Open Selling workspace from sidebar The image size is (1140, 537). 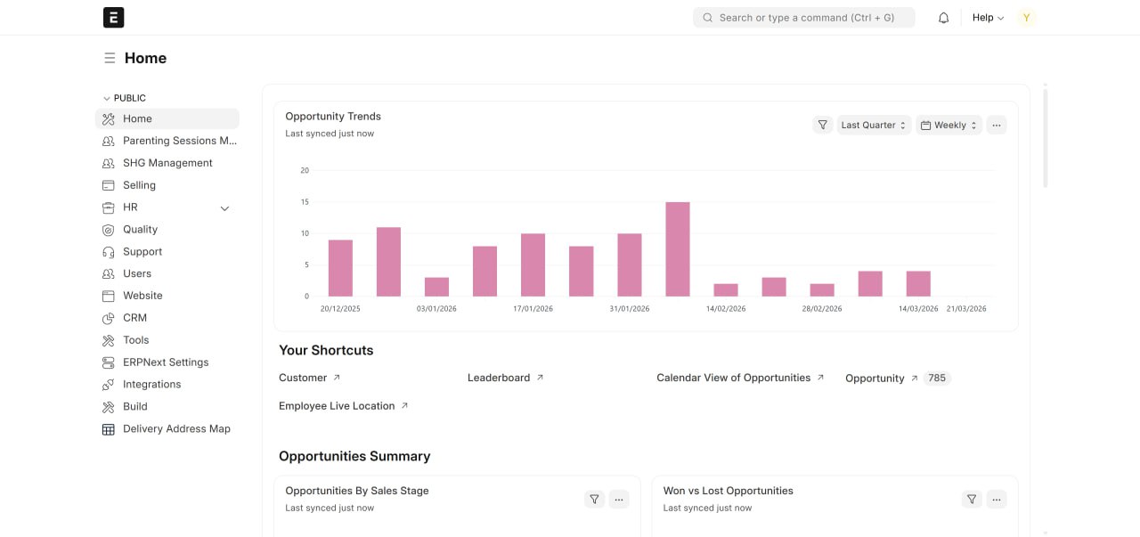click(139, 185)
